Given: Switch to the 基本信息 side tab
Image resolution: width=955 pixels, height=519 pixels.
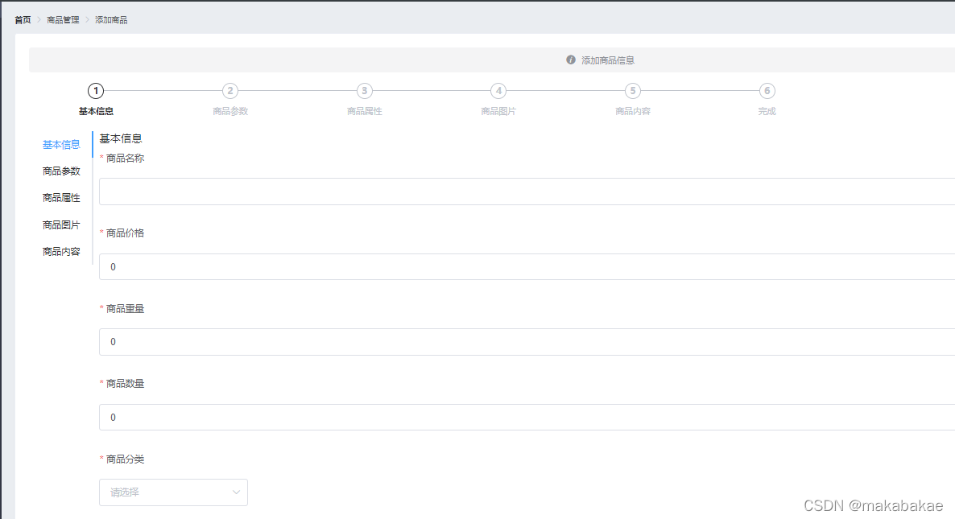Looking at the screenshot, I should click(x=61, y=145).
